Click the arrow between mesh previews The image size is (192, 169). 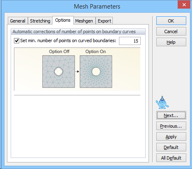pos(77,72)
